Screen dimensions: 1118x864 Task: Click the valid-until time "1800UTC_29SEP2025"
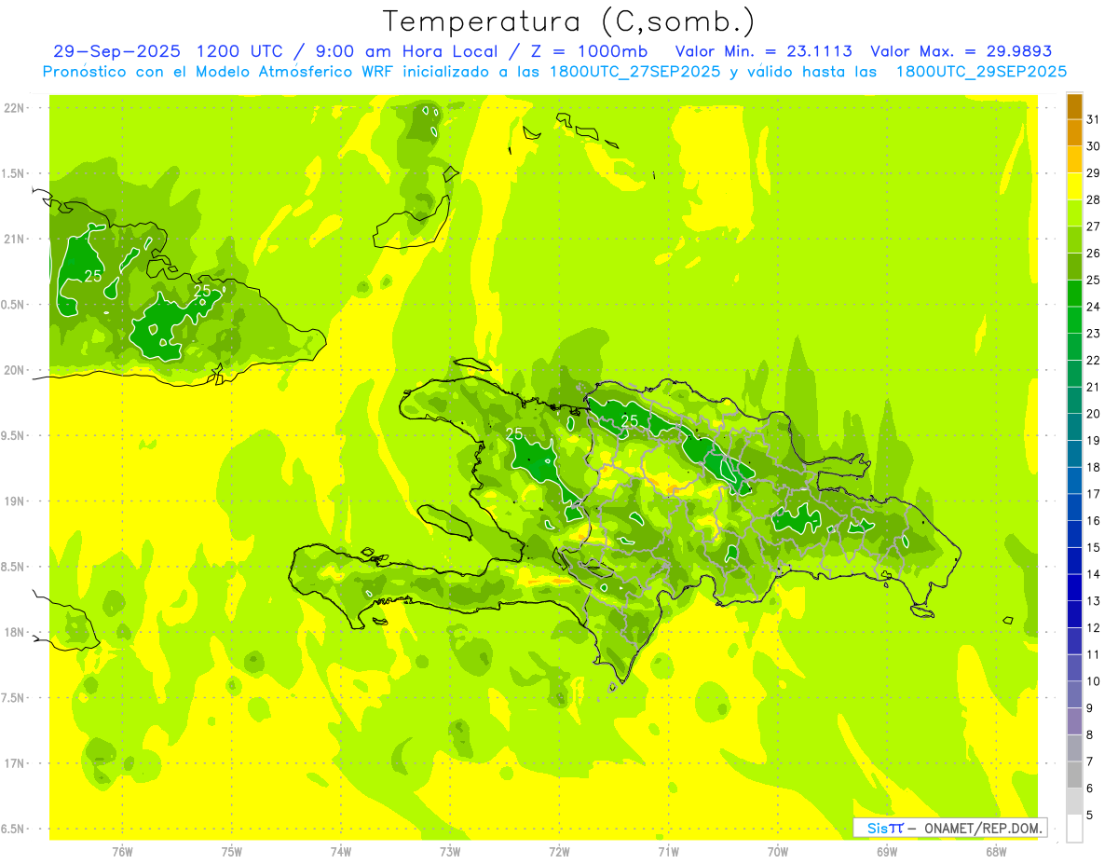[981, 72]
